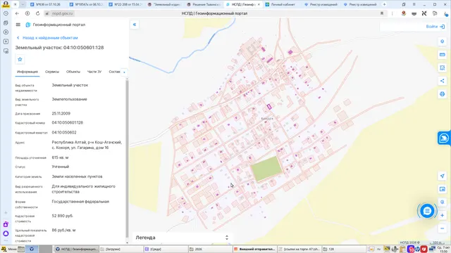The height and width of the screenshot is (253, 451).
Task: Select the ruler measurement tool
Action: click(x=443, y=55)
